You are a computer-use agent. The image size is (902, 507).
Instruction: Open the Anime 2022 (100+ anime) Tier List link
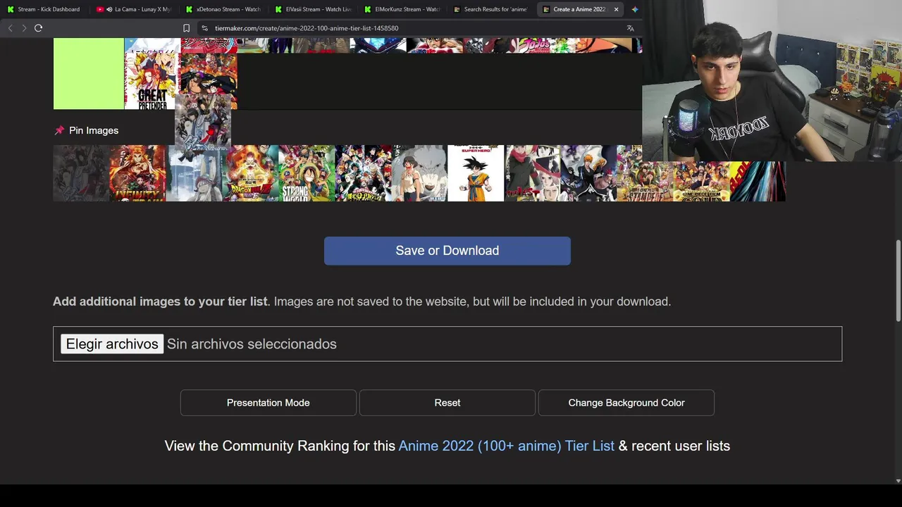tap(507, 446)
